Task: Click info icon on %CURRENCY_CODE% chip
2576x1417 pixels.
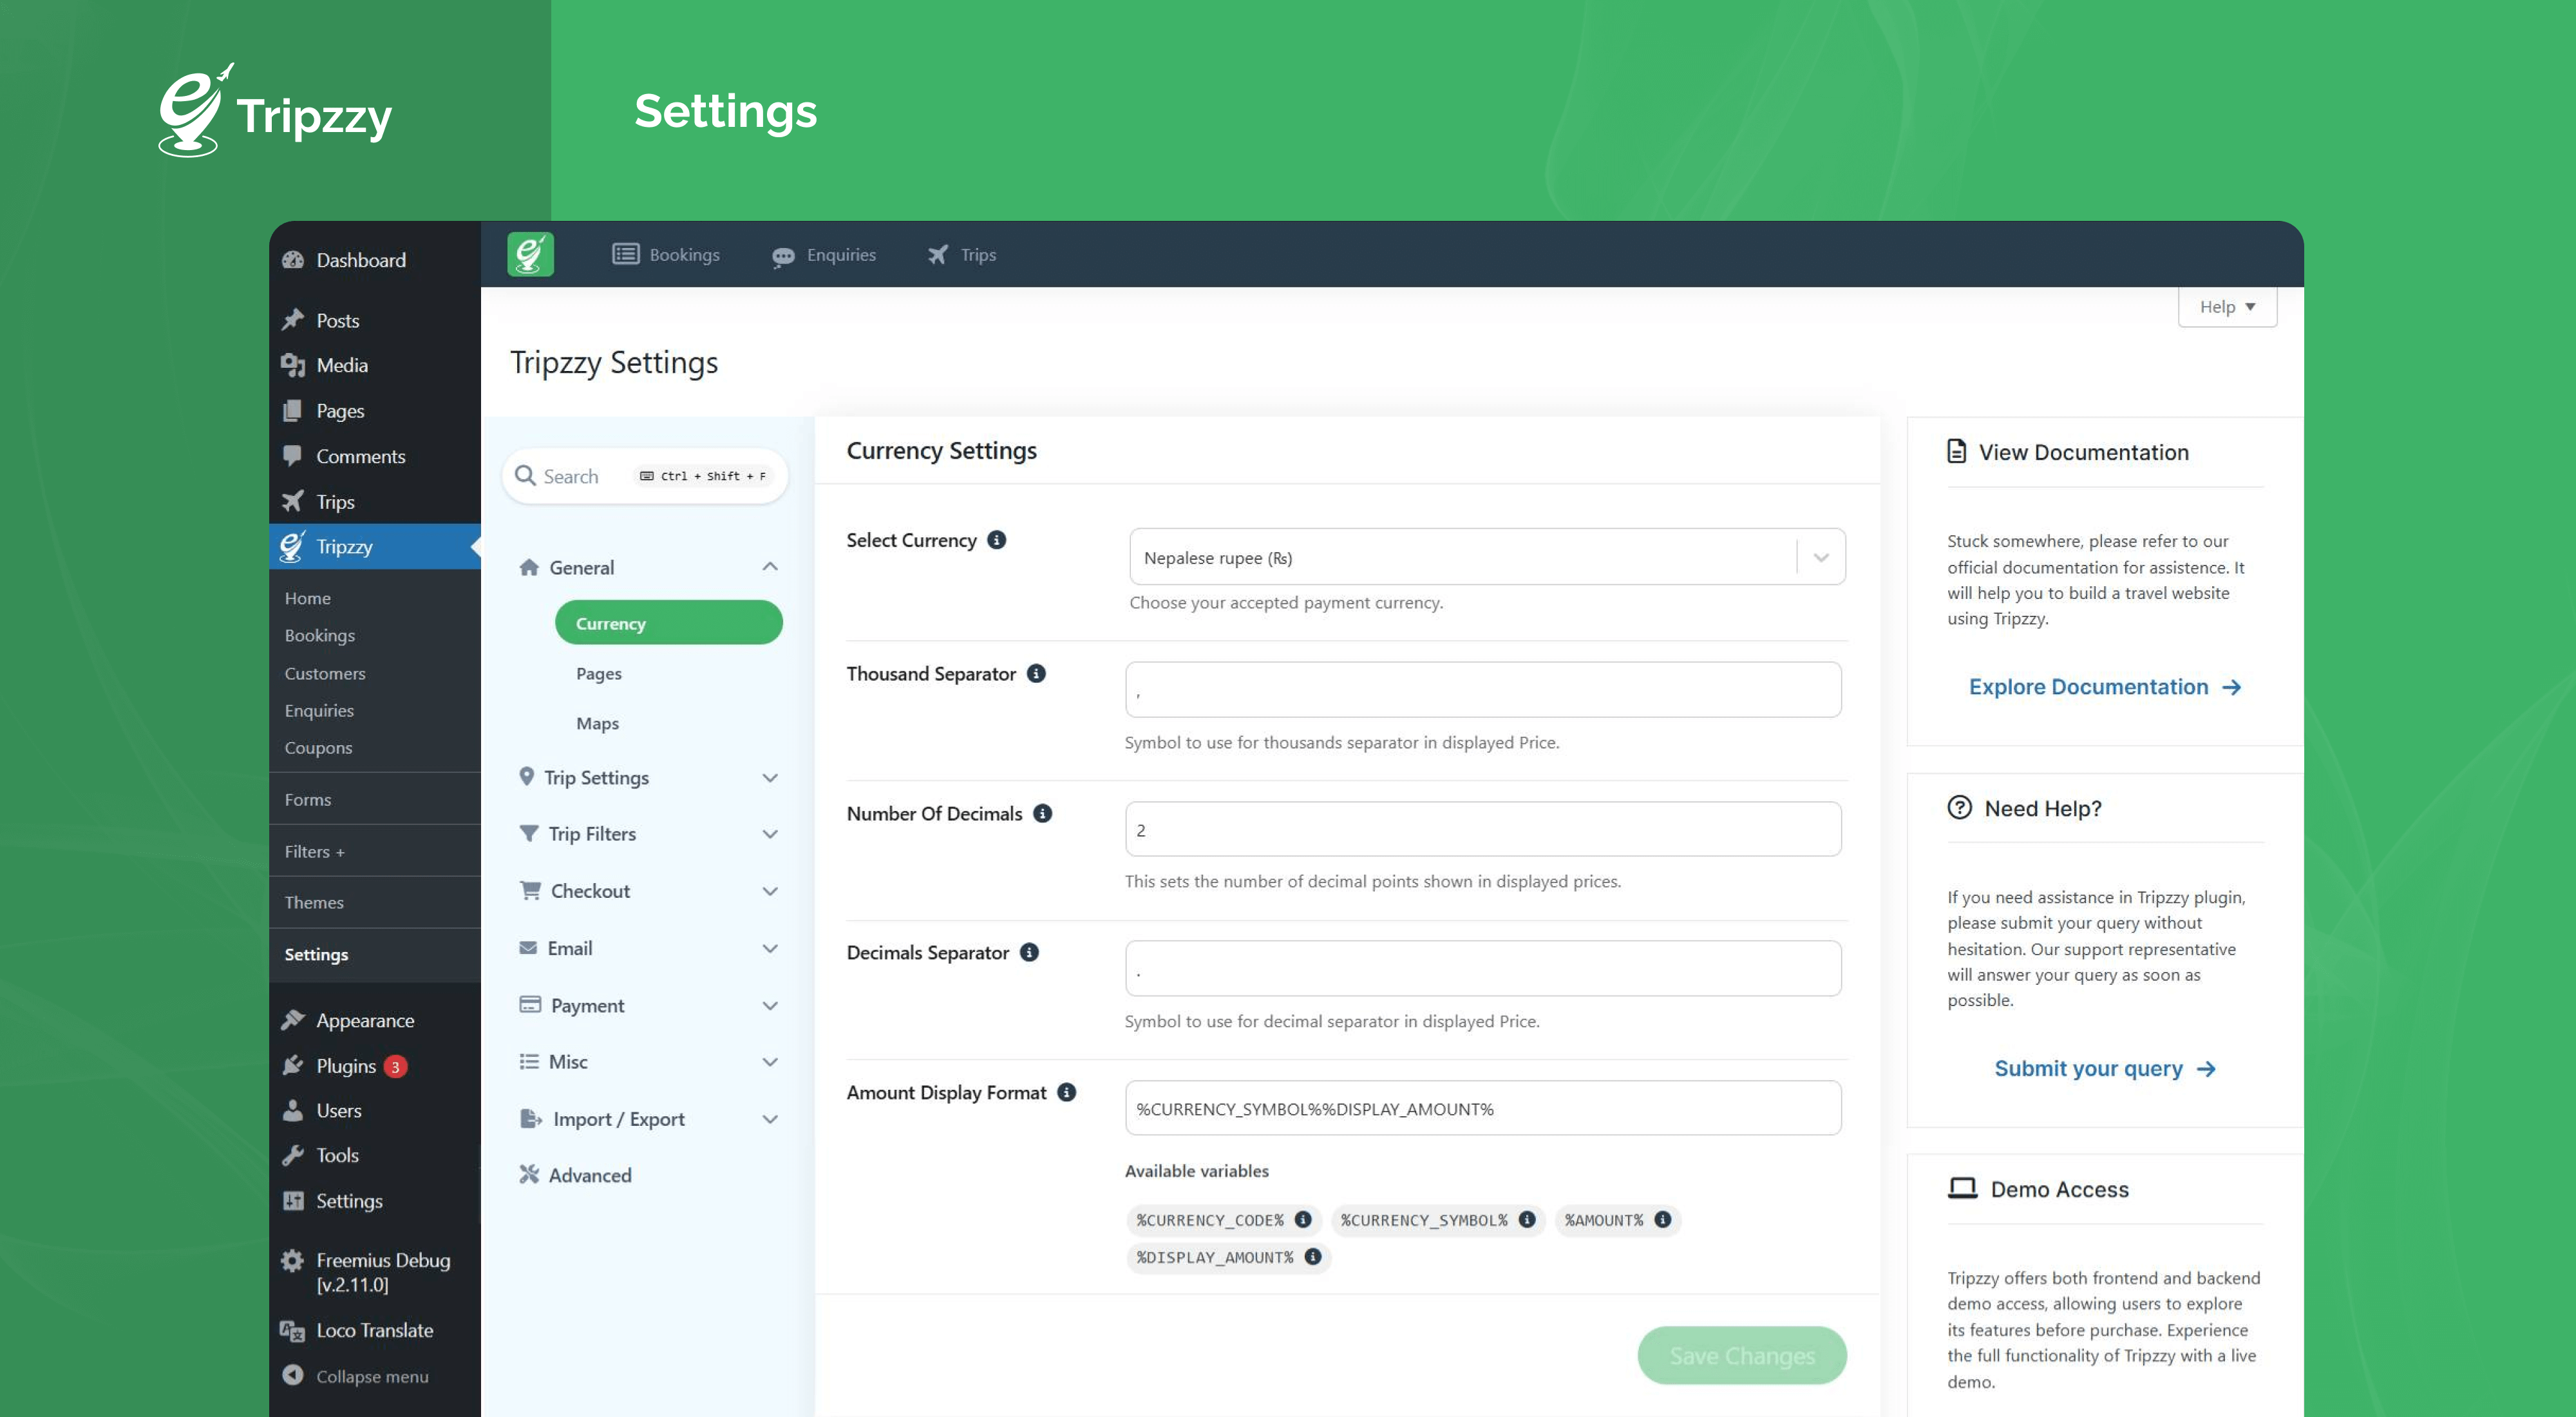Action: (x=1303, y=1219)
